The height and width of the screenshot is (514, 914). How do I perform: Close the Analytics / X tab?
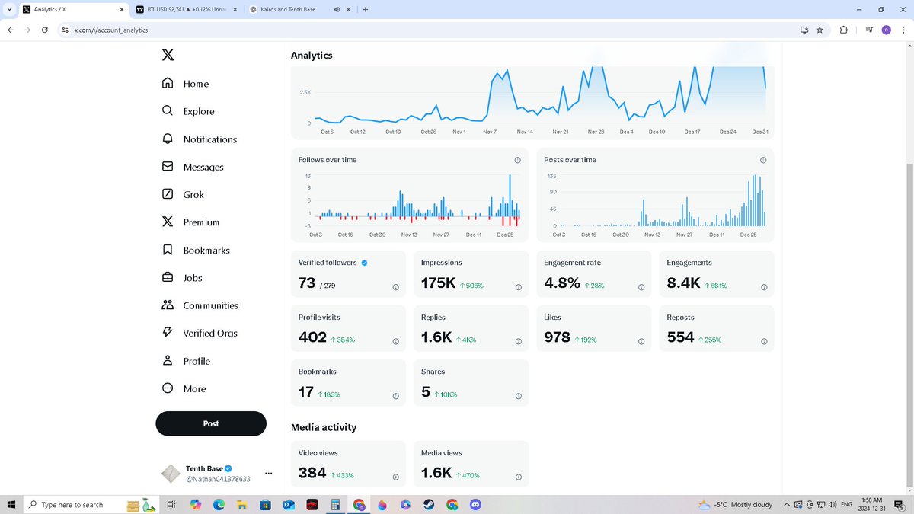[121, 10]
